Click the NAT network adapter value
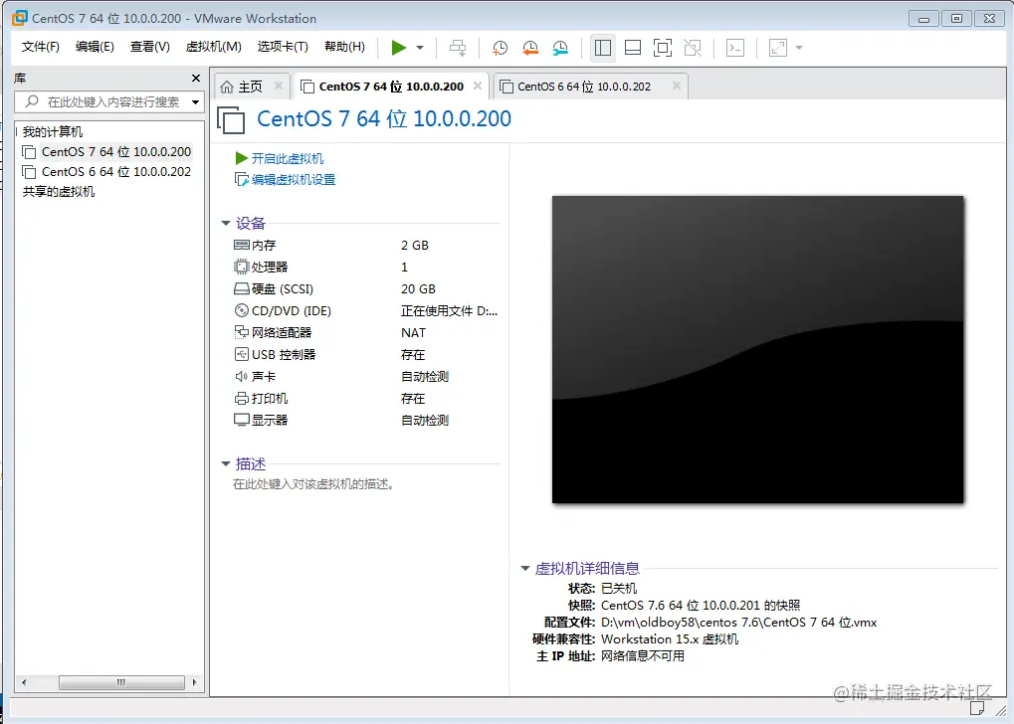 click(x=413, y=333)
